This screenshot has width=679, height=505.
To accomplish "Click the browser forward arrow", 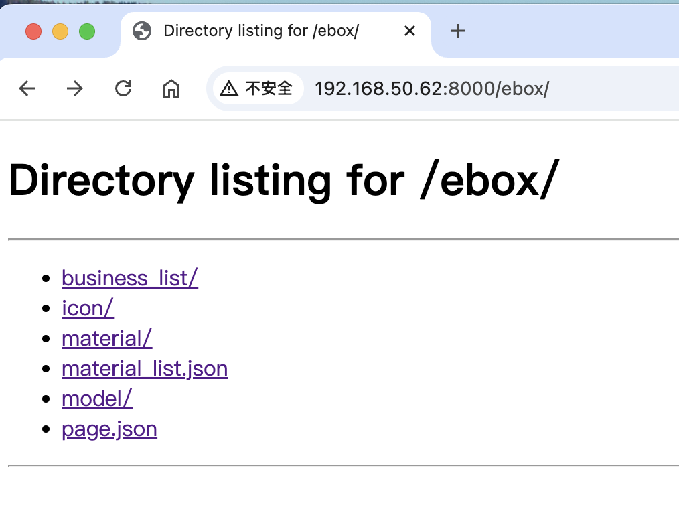I will [75, 88].
